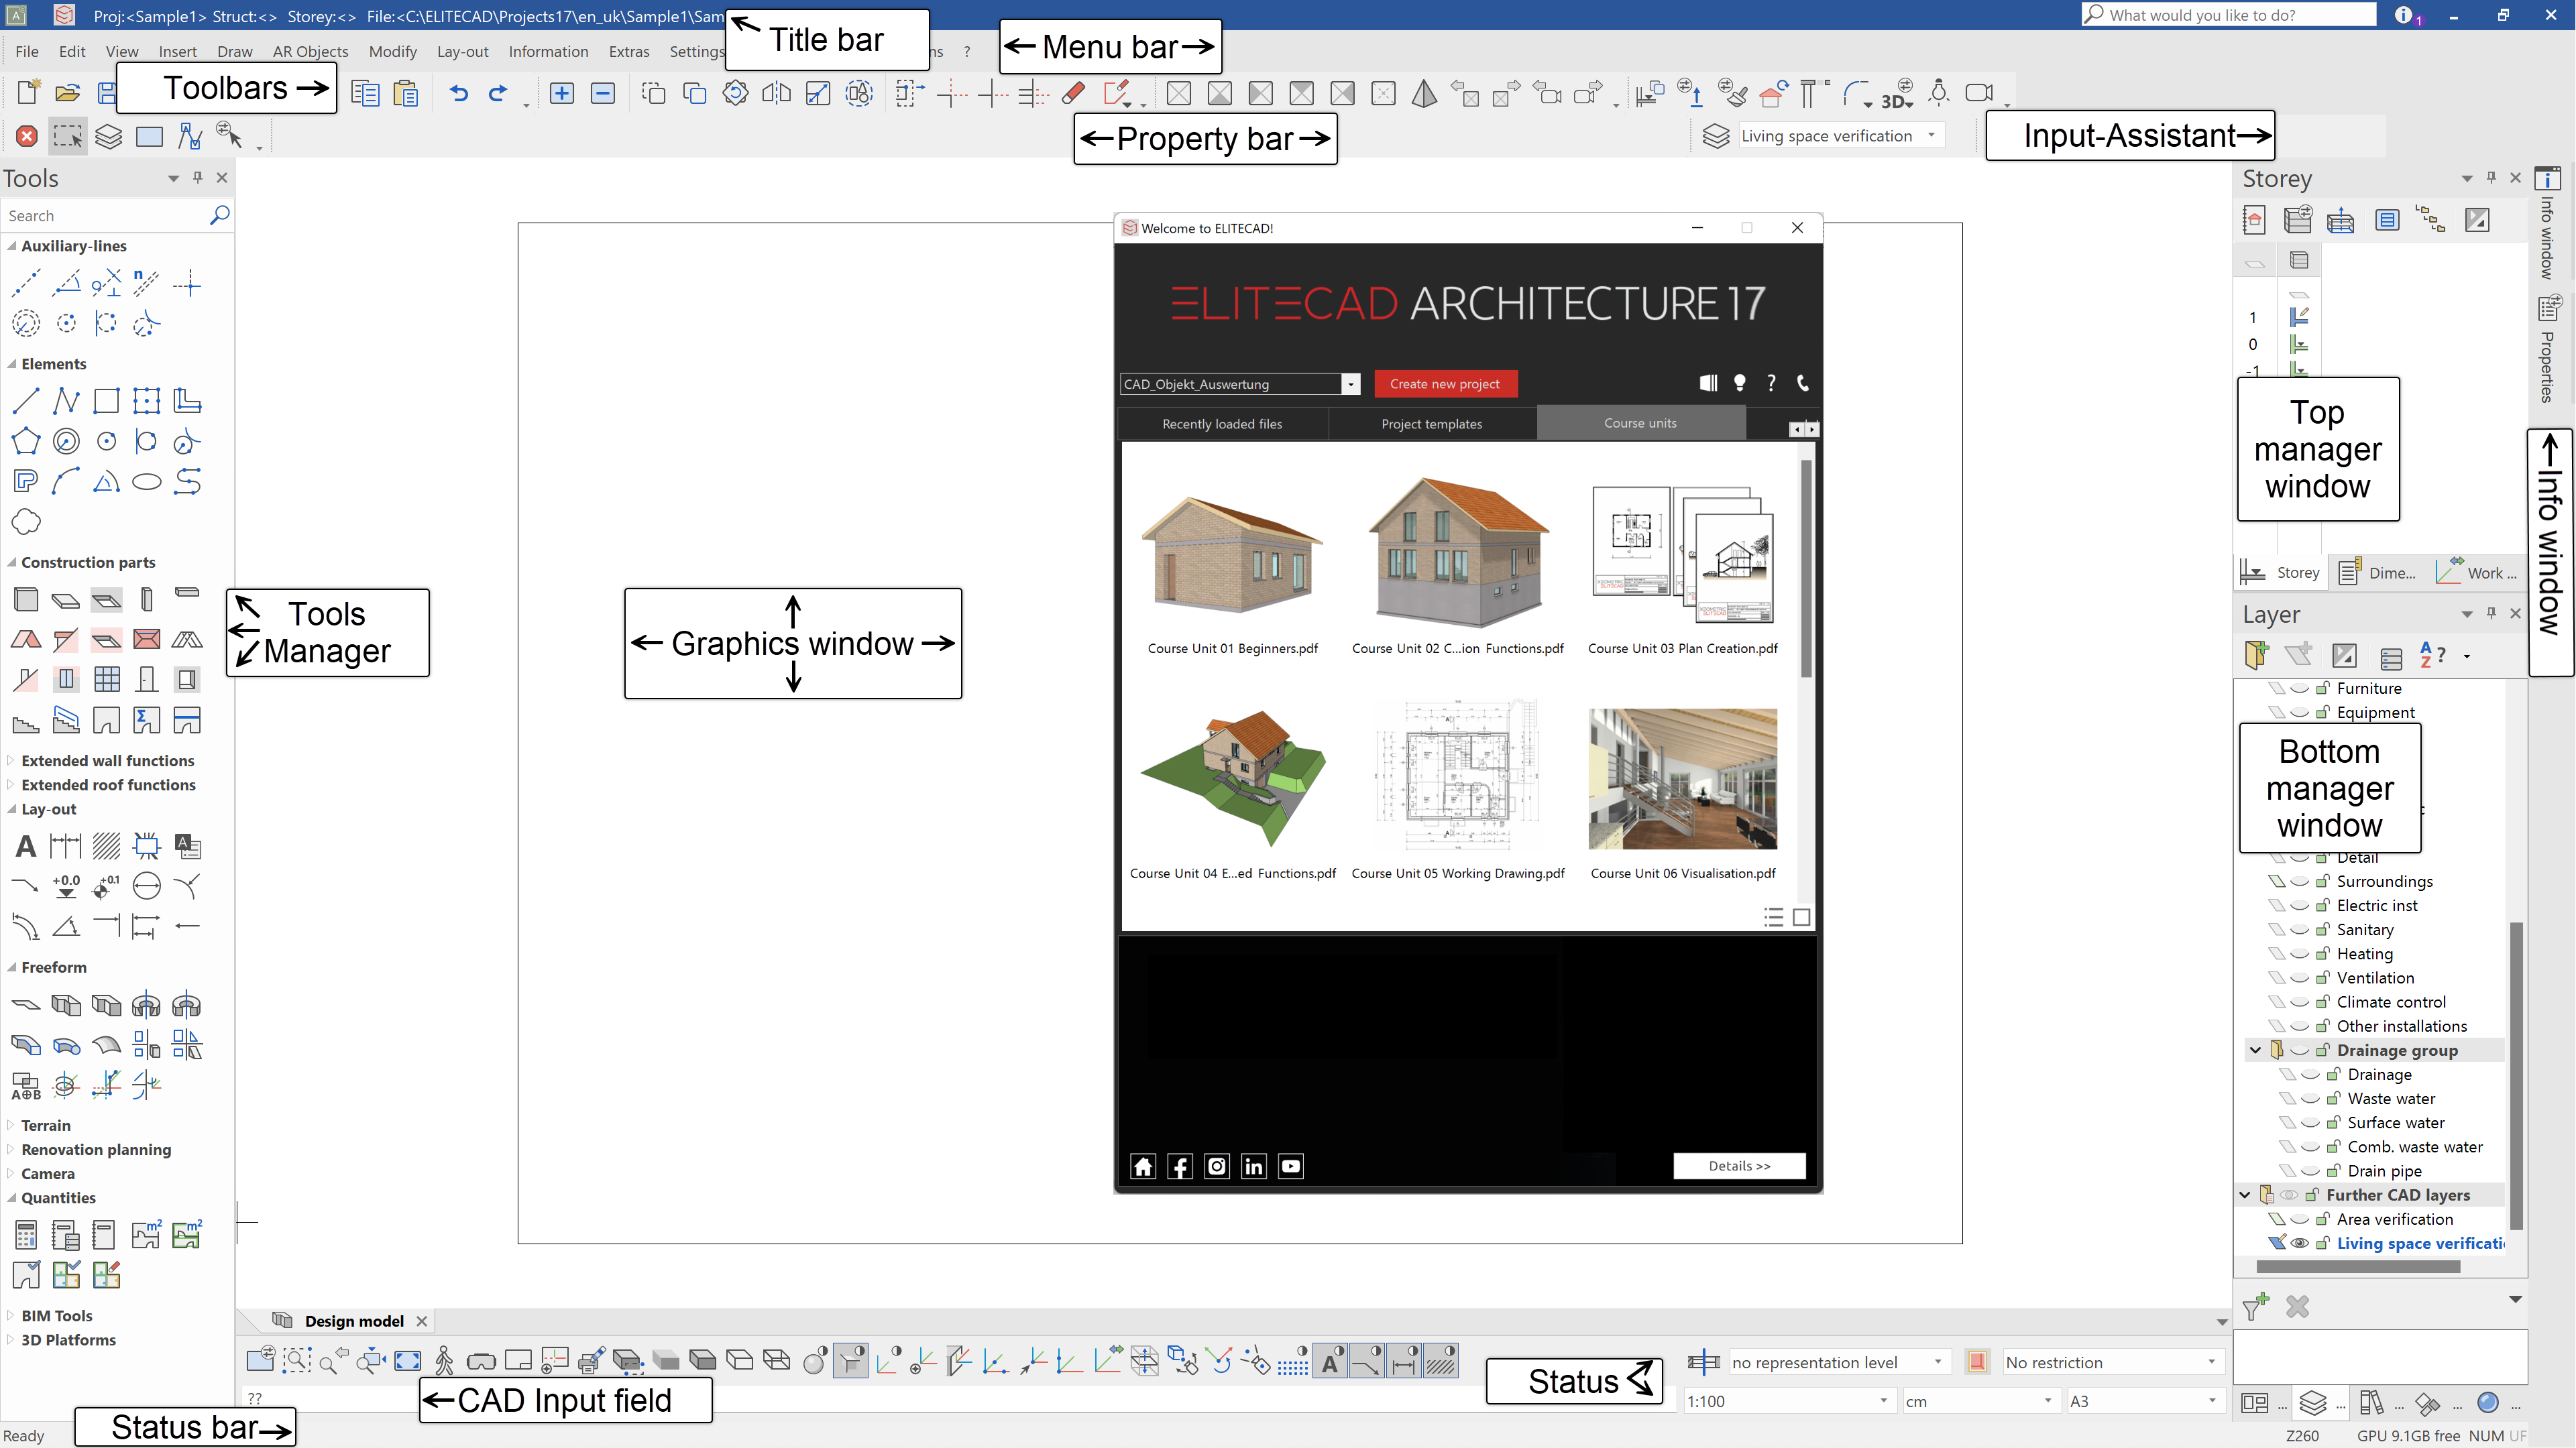Open the Information menu

548,51
